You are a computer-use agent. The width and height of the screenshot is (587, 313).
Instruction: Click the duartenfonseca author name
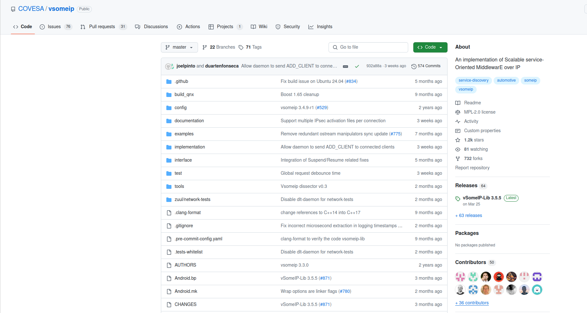pos(222,66)
